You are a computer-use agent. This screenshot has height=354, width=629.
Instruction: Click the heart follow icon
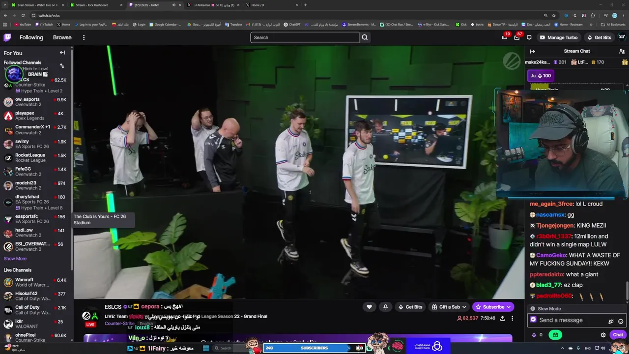tap(369, 307)
